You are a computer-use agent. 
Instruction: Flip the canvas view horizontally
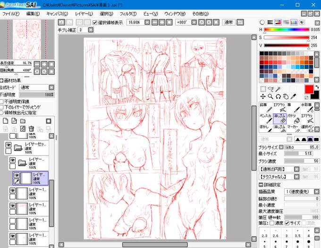[240, 22]
